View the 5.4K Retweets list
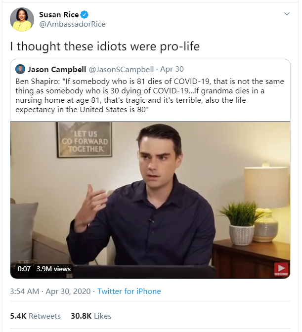Image resolution: width=302 pixels, height=332 pixels. tap(36, 316)
